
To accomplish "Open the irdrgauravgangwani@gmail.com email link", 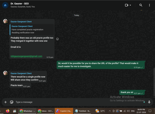I will [x=26, y=56].
